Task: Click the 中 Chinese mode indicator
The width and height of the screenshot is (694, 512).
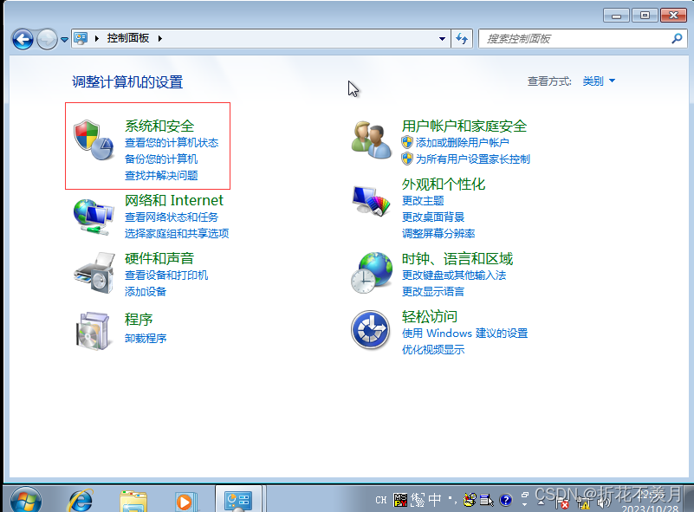Action: 435,500
